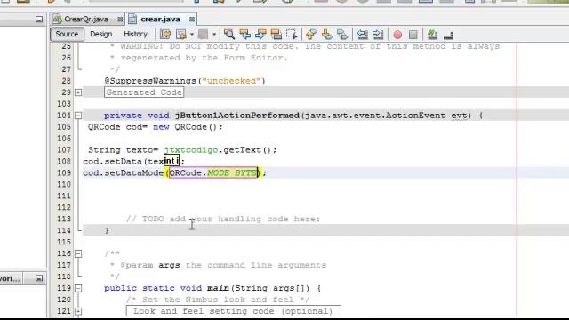Stop Macro Recording square icon

click(x=413, y=35)
